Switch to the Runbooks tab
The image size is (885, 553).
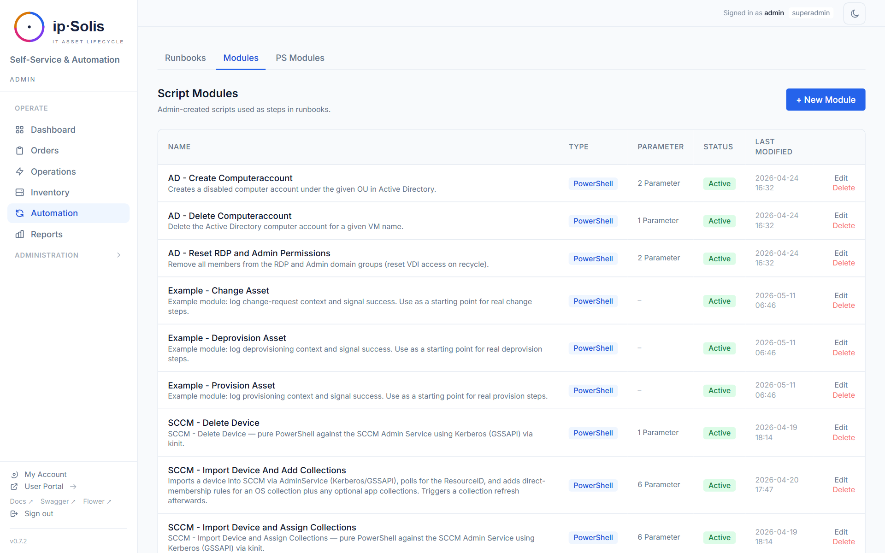(x=185, y=58)
